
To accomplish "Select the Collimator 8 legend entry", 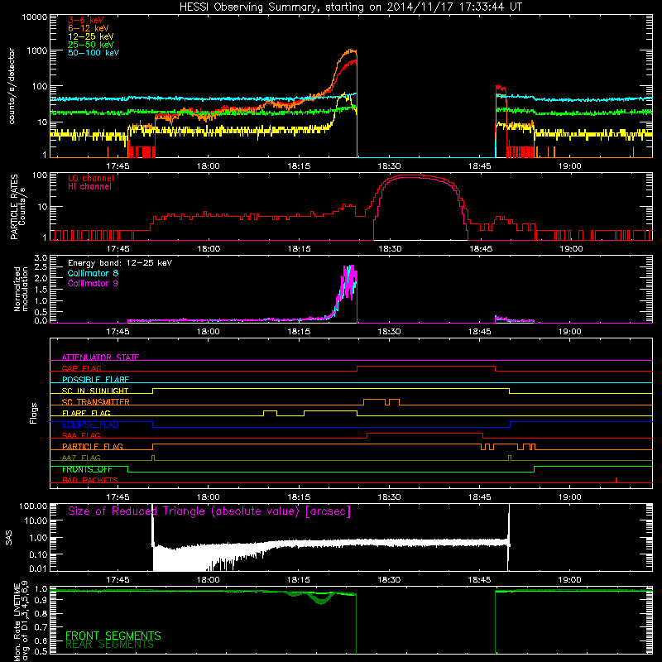I will (x=93, y=273).
